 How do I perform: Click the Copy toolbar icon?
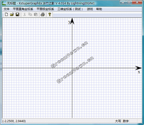pos(30,15)
